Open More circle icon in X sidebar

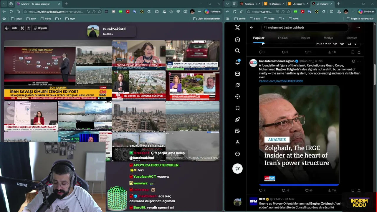click(237, 154)
